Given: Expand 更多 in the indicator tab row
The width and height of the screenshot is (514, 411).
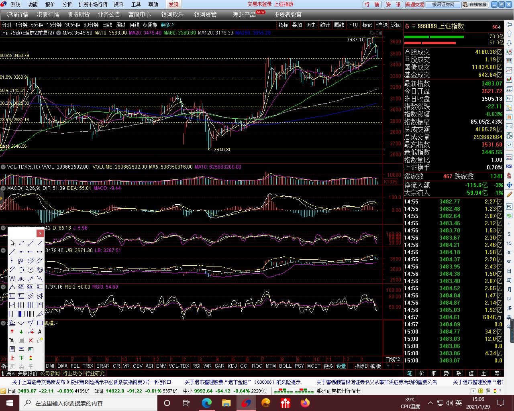Looking at the screenshot, I should coord(328,366).
